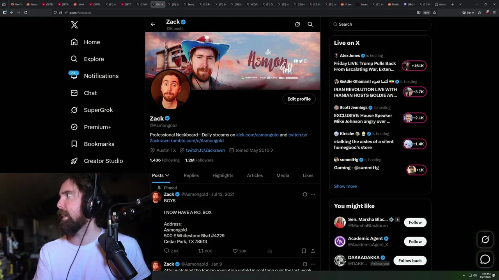Share the pinned P.O. Box post
Image resolution: width=499 pixels, height=280 pixels.
[x=313, y=251]
